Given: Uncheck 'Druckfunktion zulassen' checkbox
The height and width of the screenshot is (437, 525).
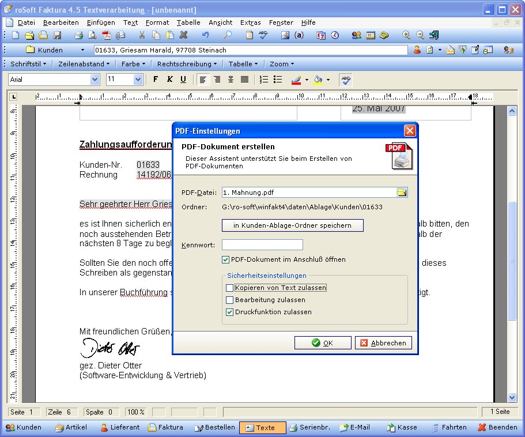Looking at the screenshot, I should [x=230, y=312].
